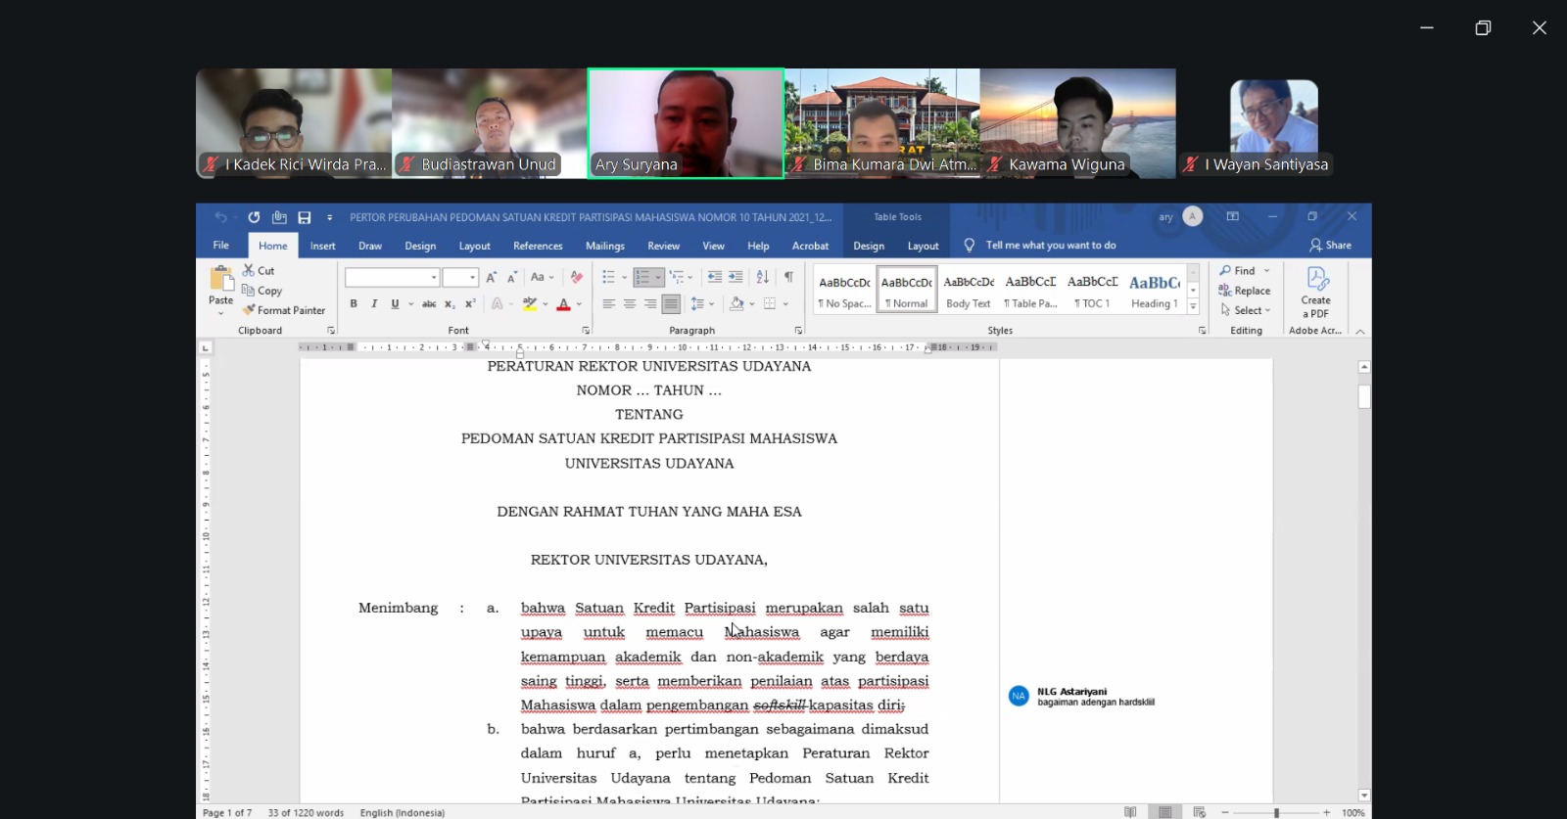The width and height of the screenshot is (1567, 819).
Task: Align text left with the Align Left icon
Action: point(609,304)
